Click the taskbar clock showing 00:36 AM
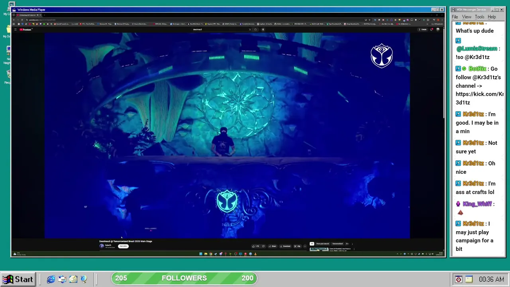This screenshot has height=287, width=510. [491, 279]
